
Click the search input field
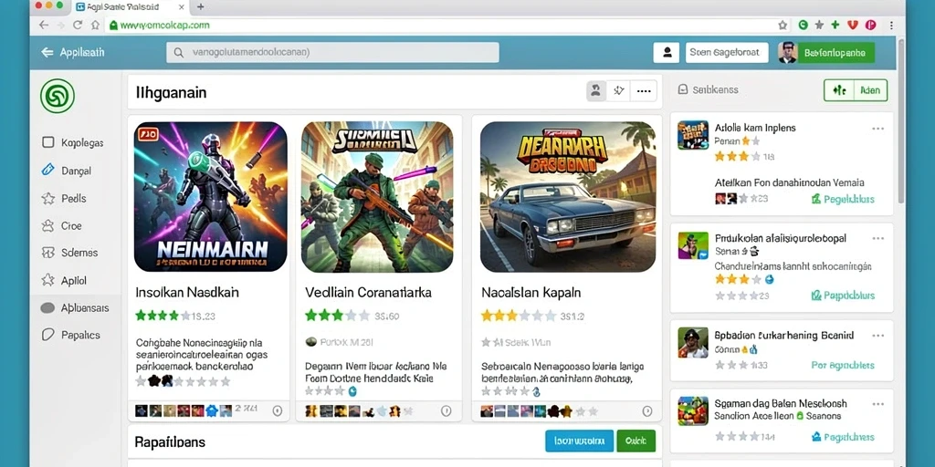[332, 52]
